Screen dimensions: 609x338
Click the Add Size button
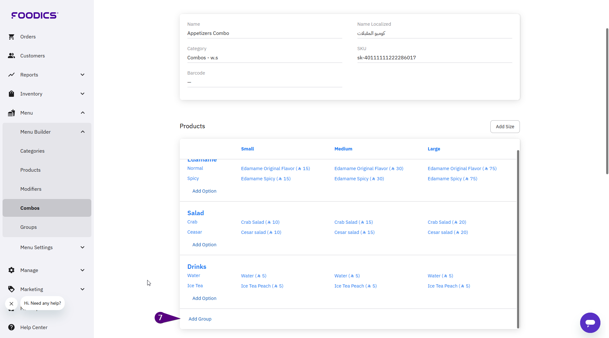pyautogui.click(x=505, y=127)
